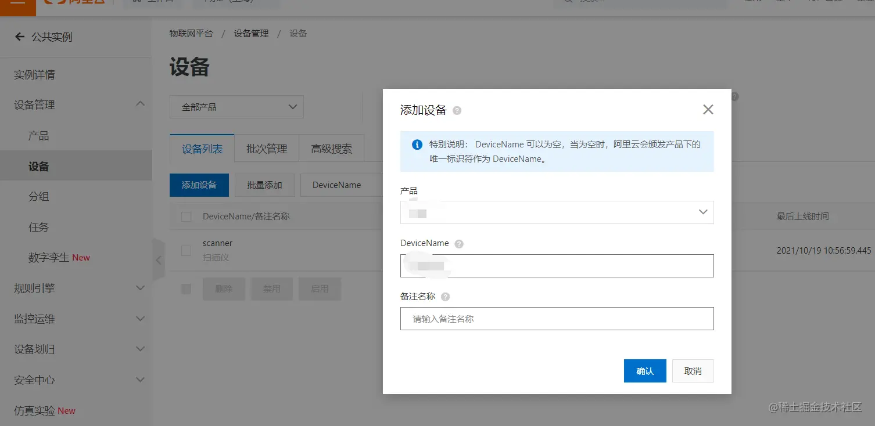Click the 物联网平台 breadcrumb link
This screenshot has width=875, height=426.
click(191, 34)
